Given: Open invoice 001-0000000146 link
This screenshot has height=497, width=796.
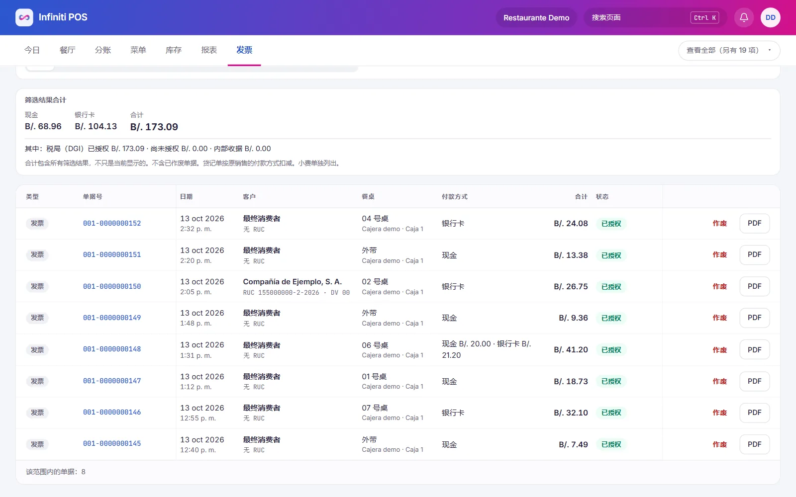Looking at the screenshot, I should [x=112, y=413].
